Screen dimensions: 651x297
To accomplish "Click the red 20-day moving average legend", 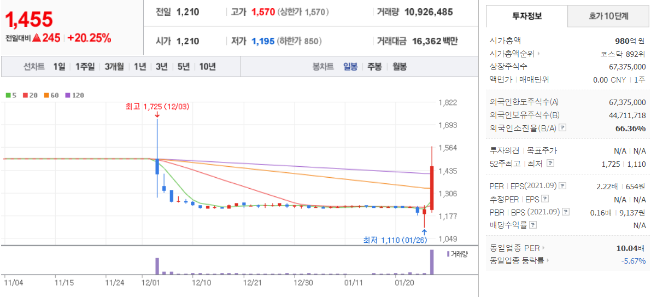I will coord(29,95).
